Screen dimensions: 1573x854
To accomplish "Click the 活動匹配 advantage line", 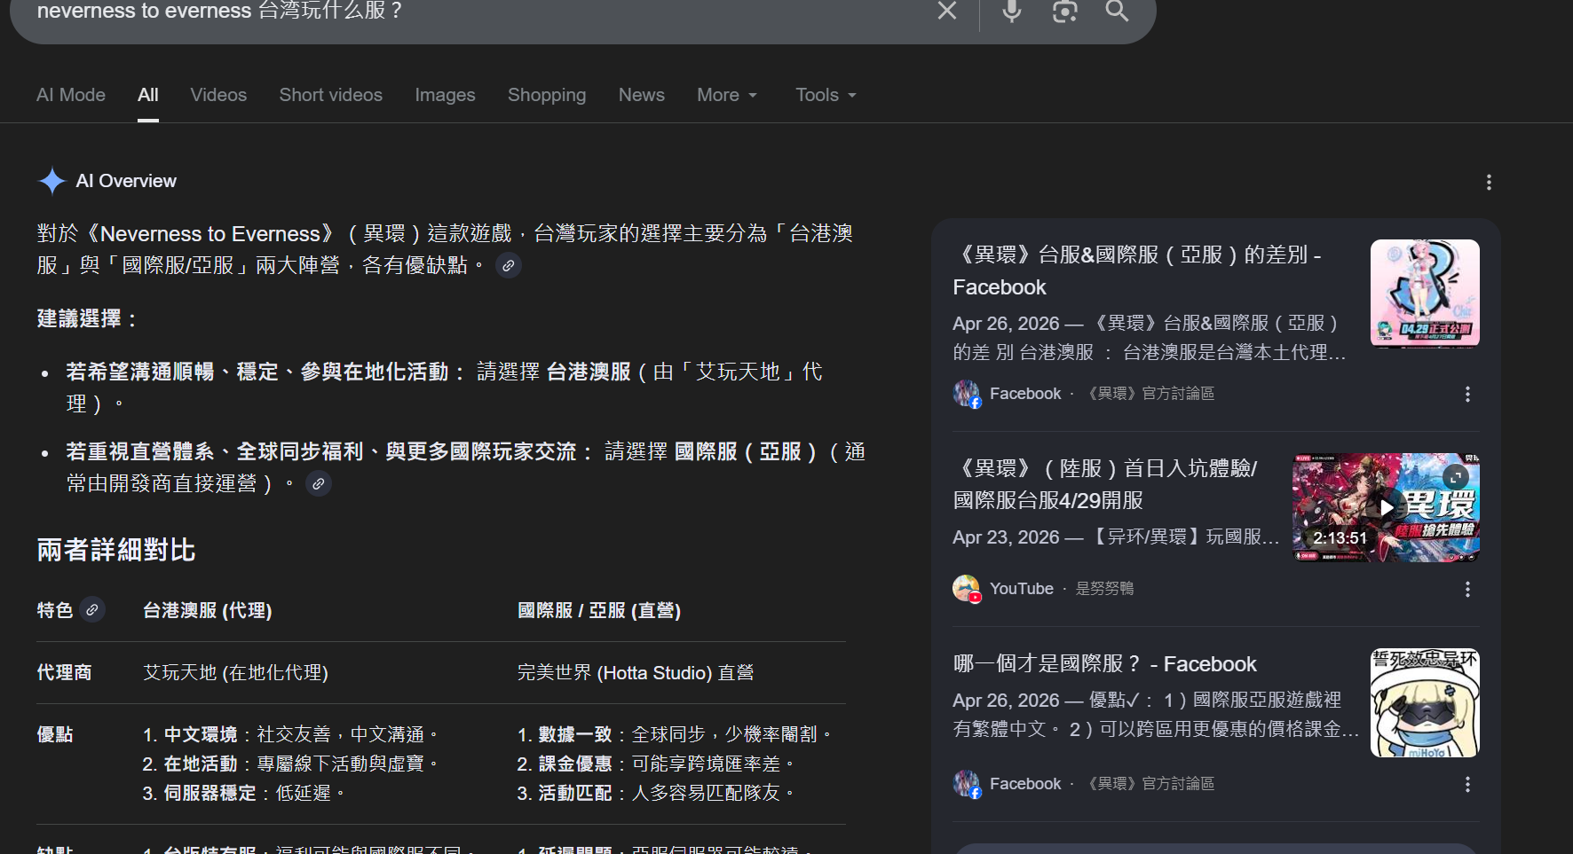I will click(656, 793).
